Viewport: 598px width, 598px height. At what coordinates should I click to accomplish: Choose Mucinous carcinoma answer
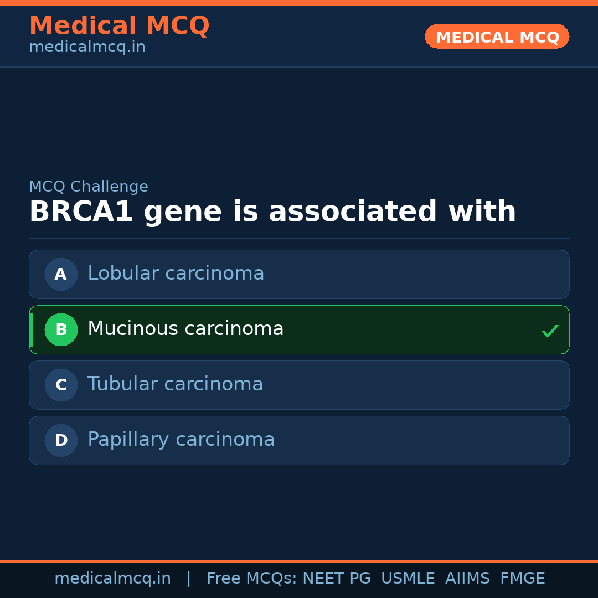(x=185, y=329)
